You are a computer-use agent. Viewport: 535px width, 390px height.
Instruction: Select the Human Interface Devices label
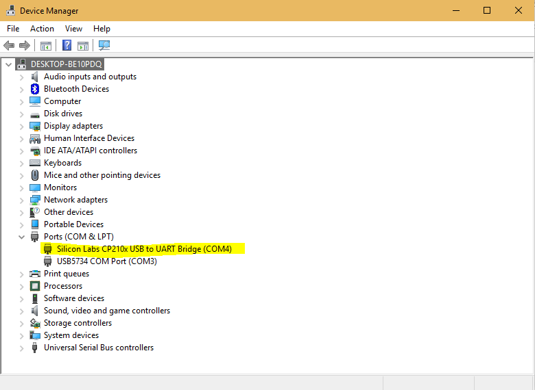(x=89, y=138)
